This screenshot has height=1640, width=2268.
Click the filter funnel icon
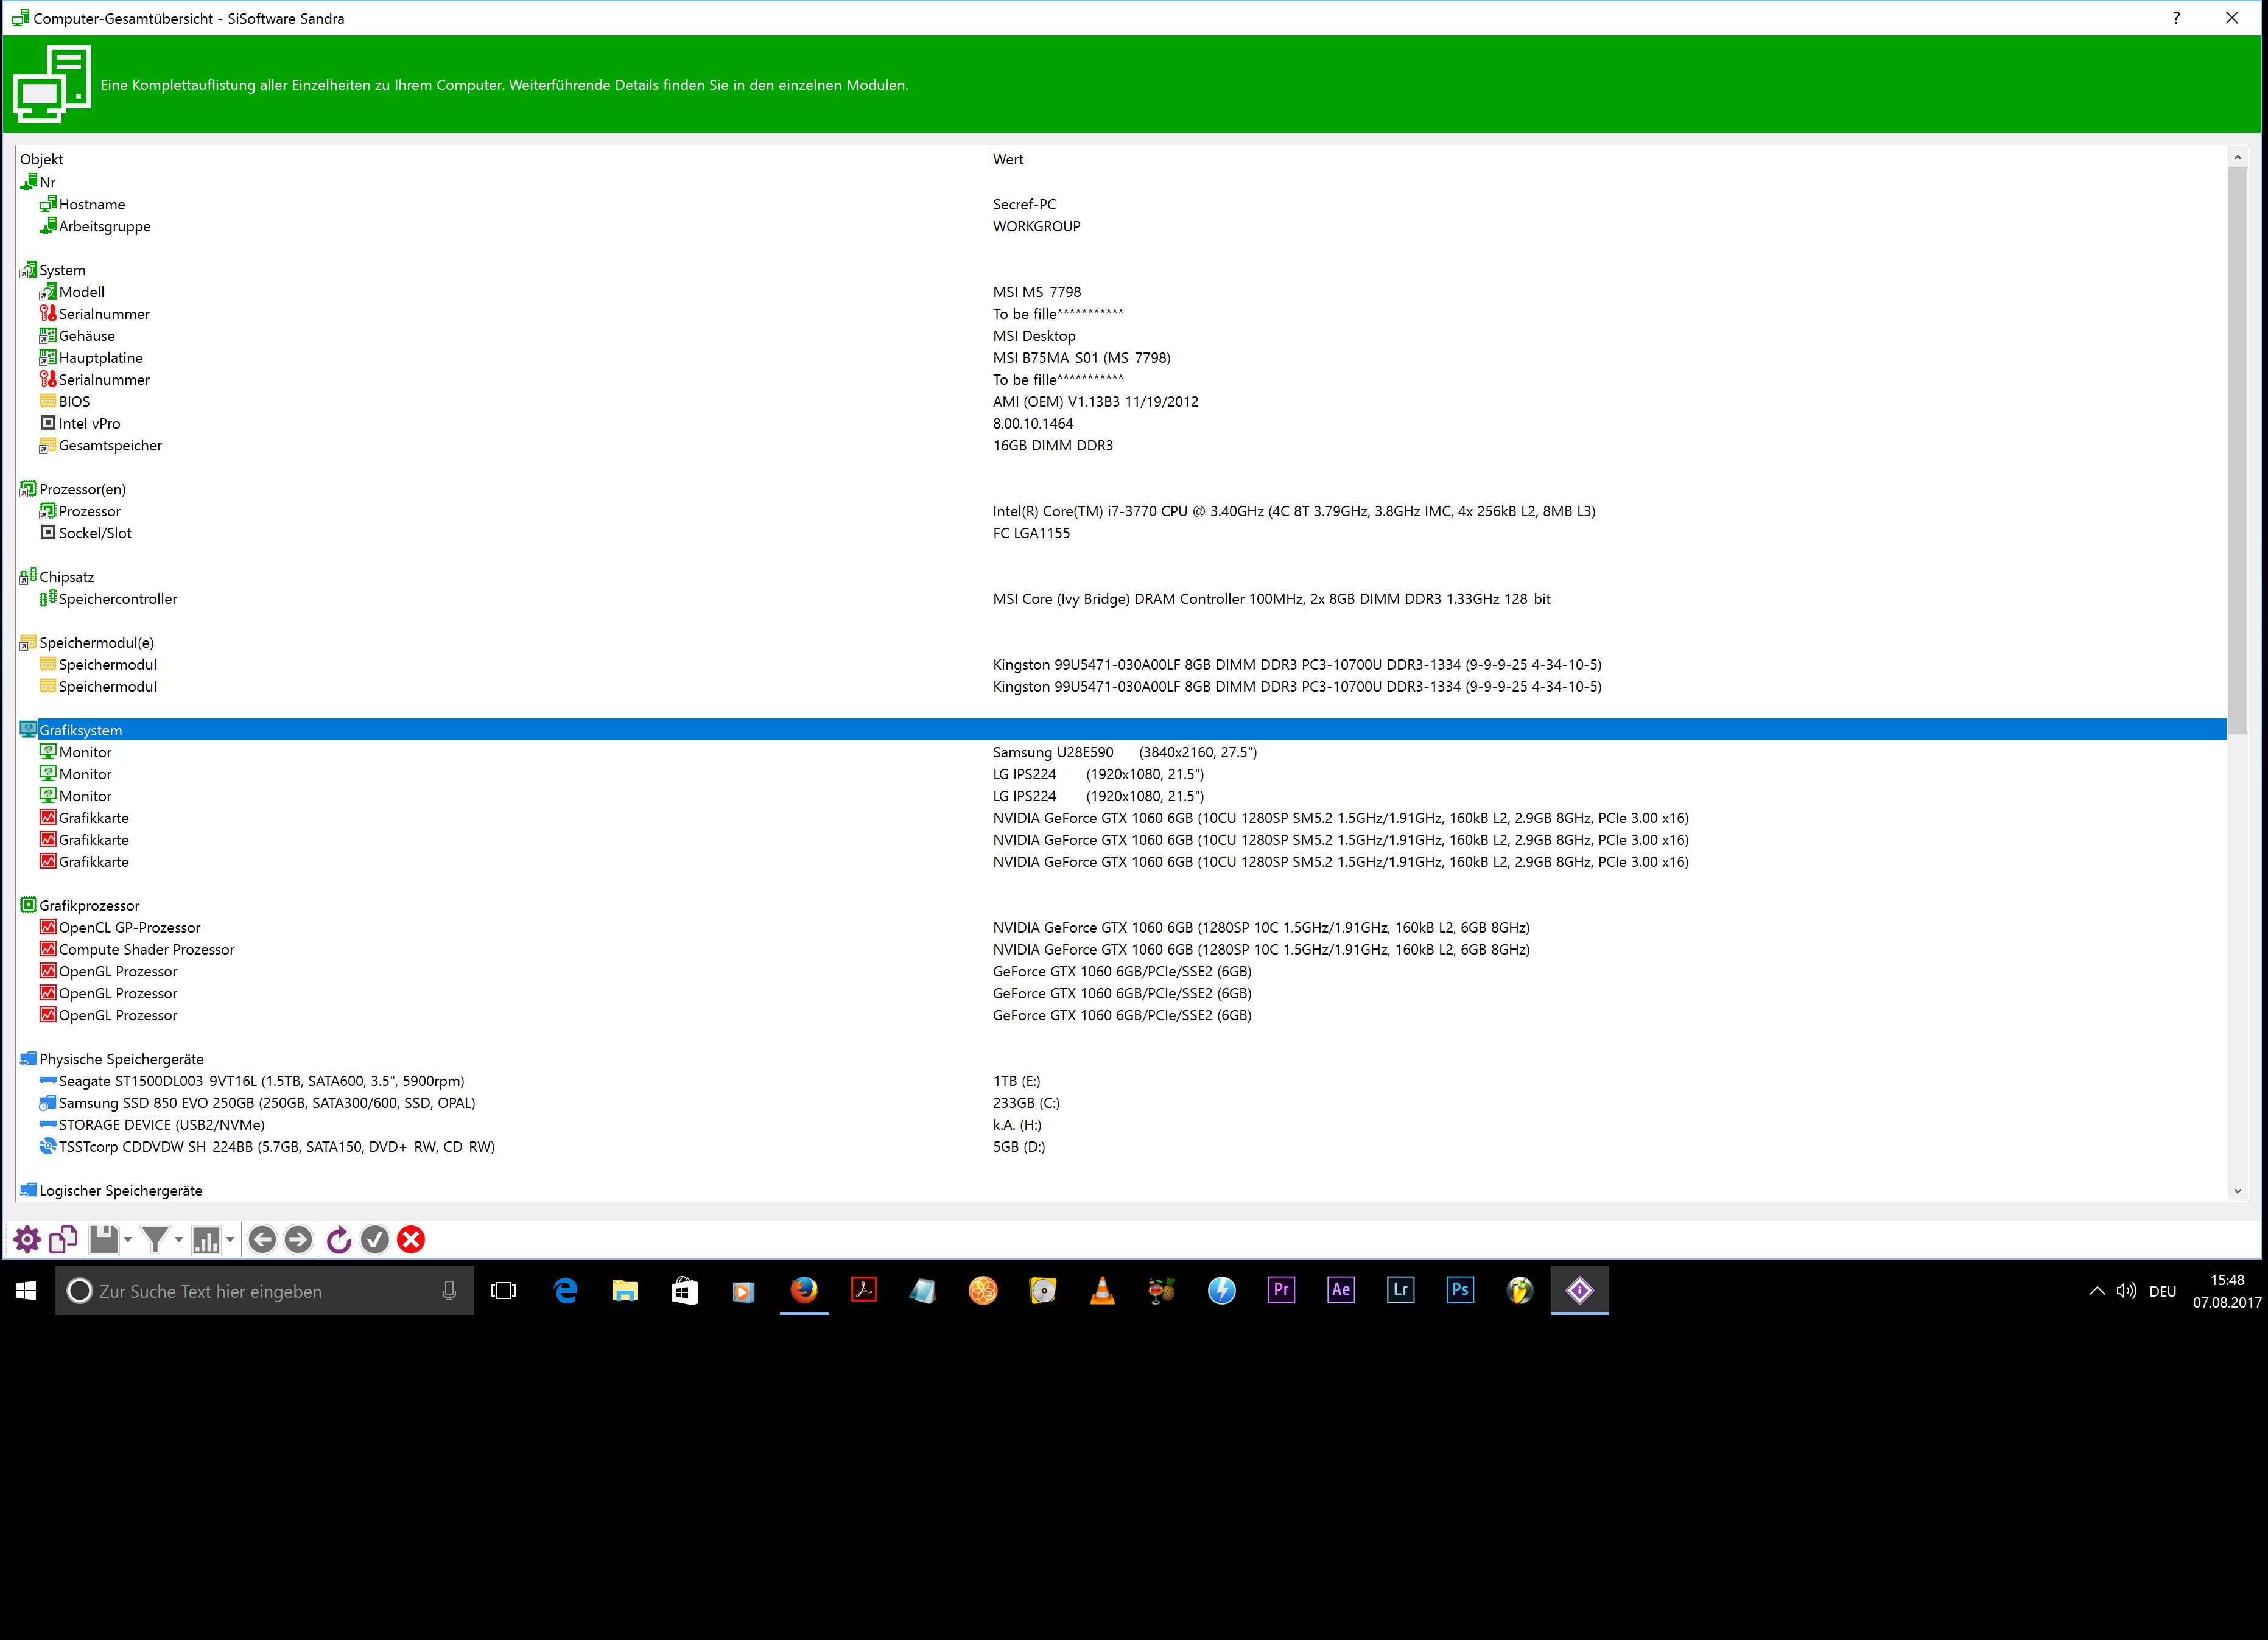pos(155,1240)
